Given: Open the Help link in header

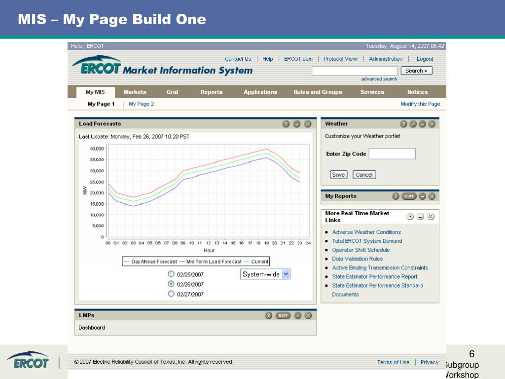Looking at the screenshot, I should [x=267, y=59].
